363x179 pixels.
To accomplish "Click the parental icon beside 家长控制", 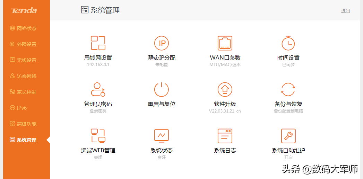I will point(12,92).
